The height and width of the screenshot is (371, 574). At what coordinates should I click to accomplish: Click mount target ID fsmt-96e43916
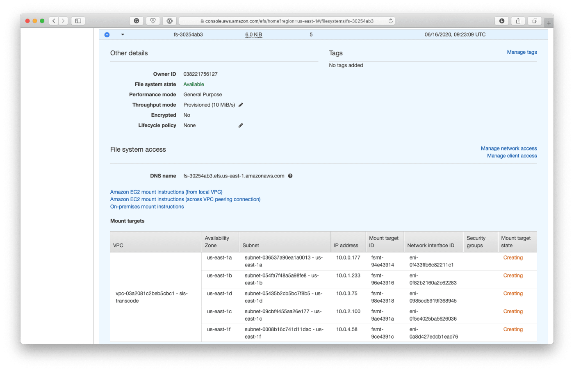(383, 280)
